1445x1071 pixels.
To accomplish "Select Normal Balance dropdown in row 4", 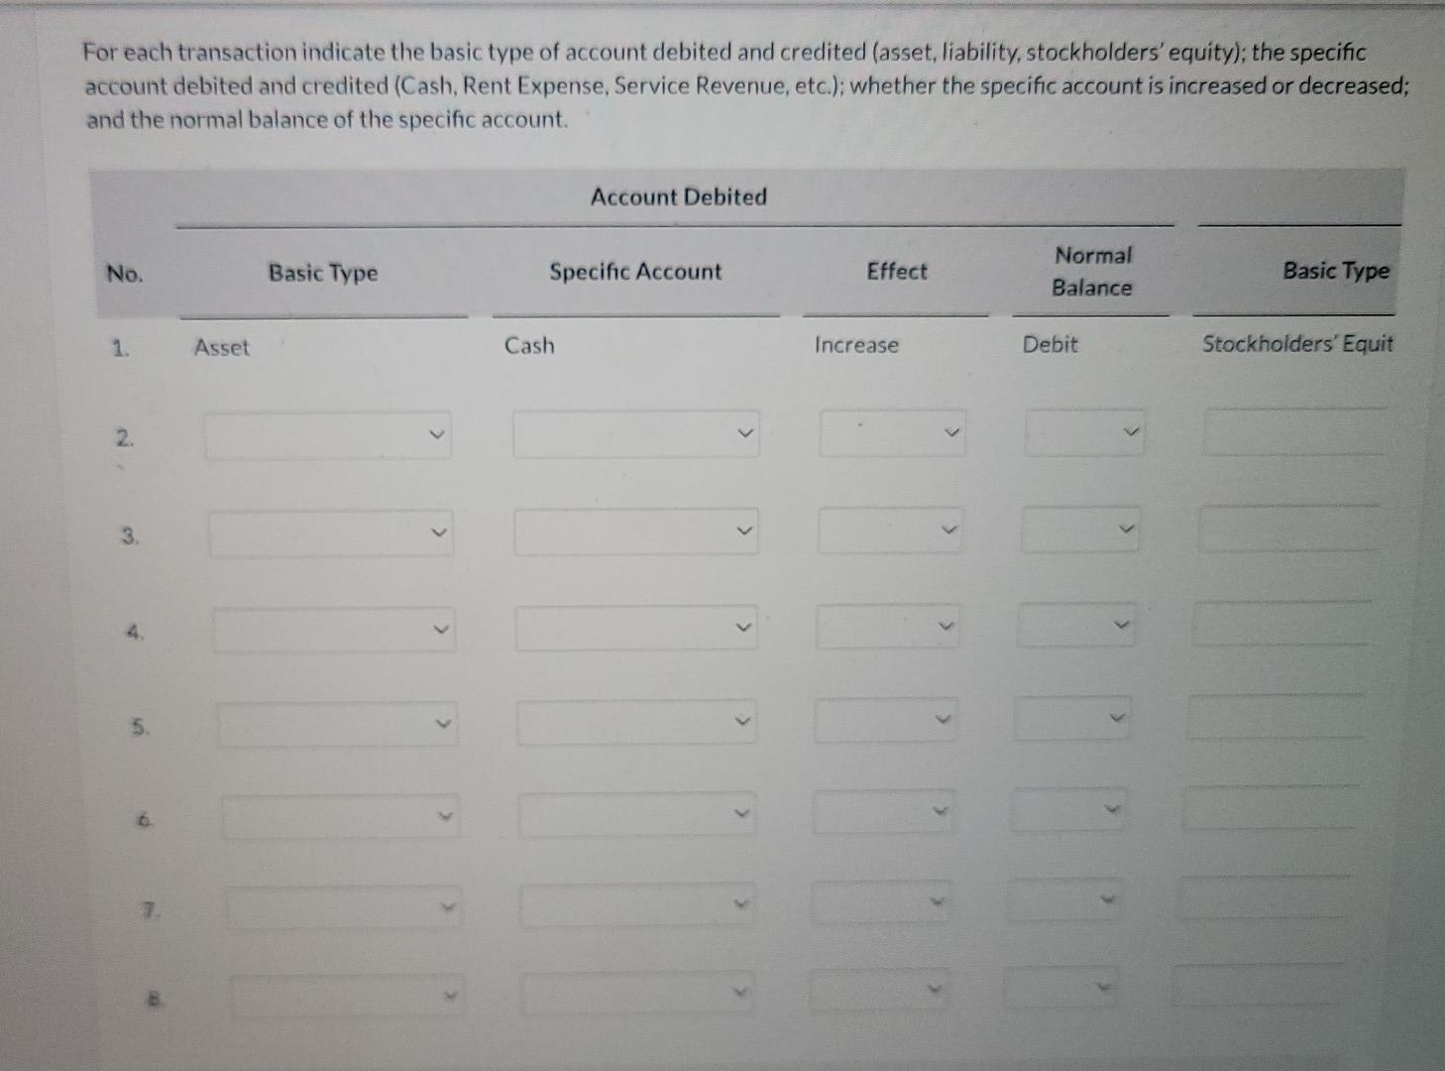I will [1075, 625].
